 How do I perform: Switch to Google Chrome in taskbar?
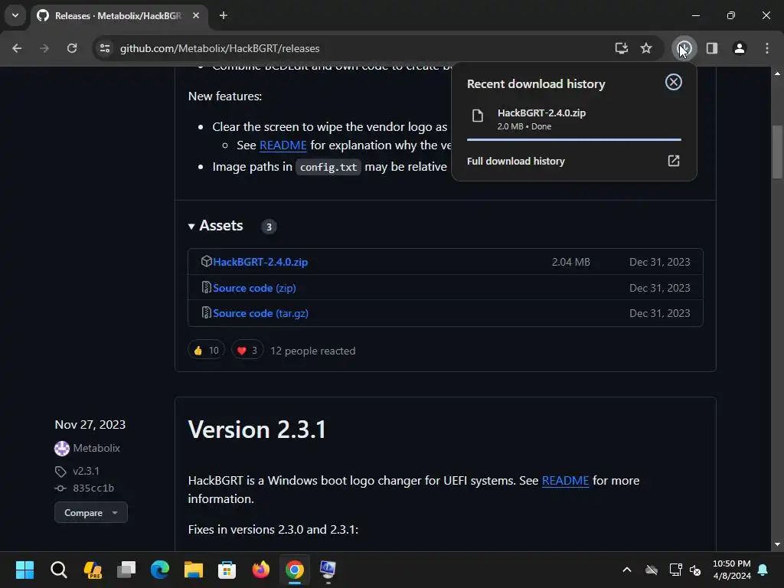(x=295, y=570)
